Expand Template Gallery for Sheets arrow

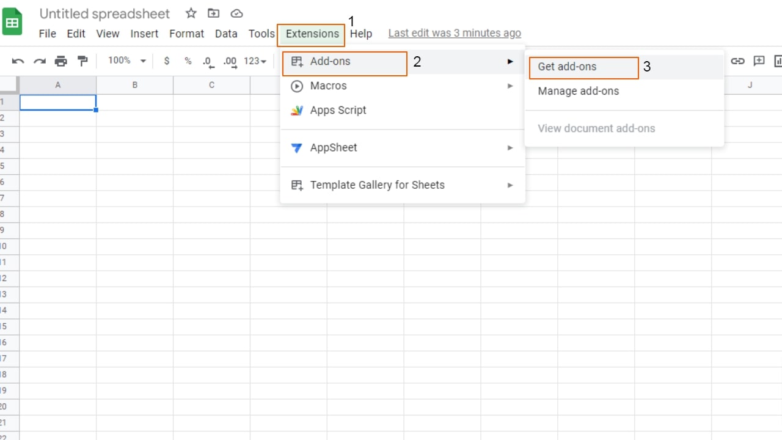[x=510, y=185]
